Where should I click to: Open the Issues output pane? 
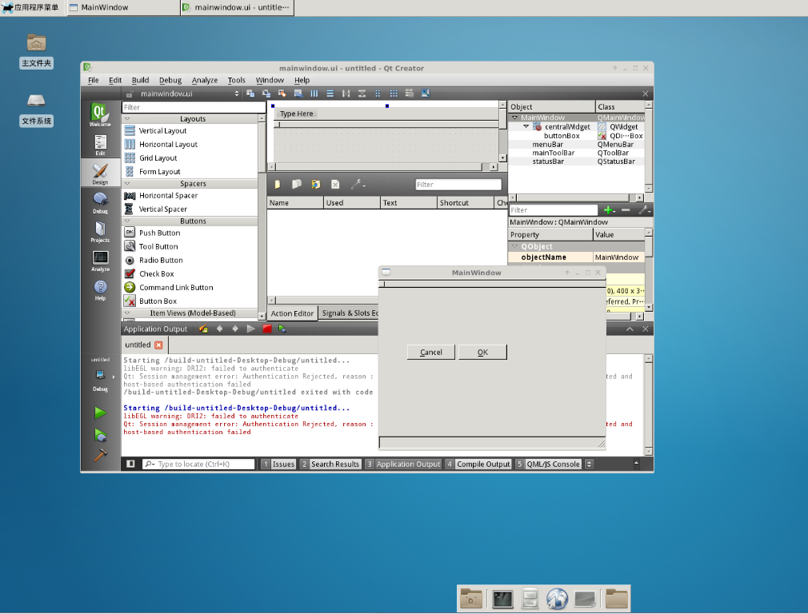pos(278,464)
